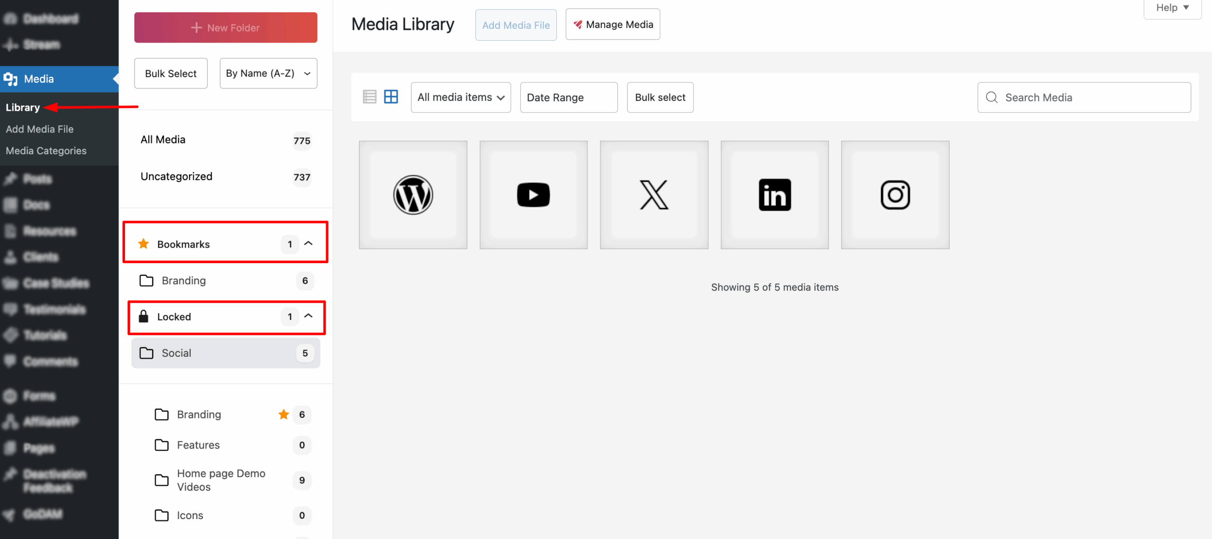Screen dimensions: 1212x539
Task: Select Library under the Media menu
Action: pos(23,107)
